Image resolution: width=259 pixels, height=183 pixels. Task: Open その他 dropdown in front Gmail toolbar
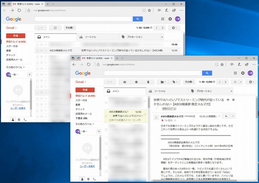pos(189,82)
